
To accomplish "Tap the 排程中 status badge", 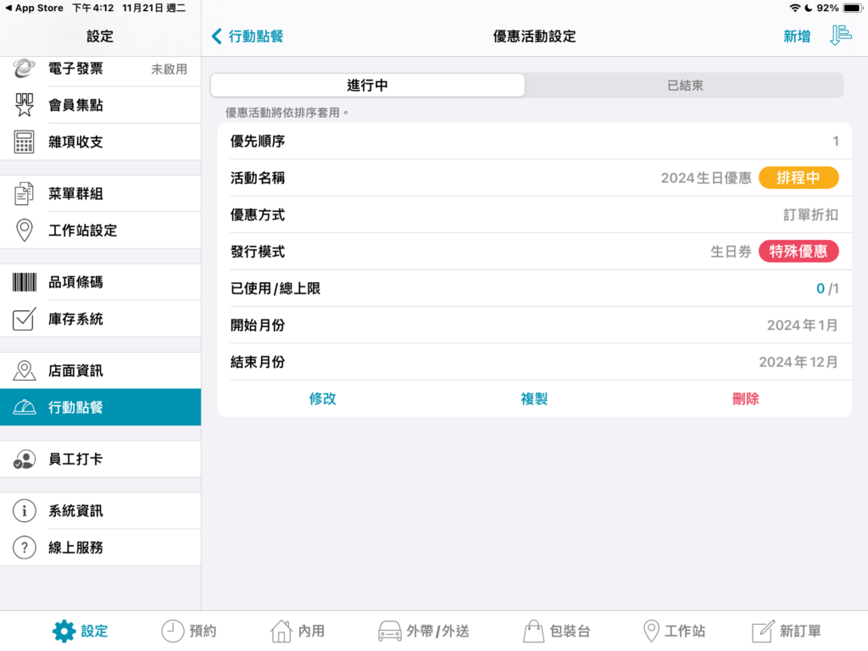I will tap(798, 178).
